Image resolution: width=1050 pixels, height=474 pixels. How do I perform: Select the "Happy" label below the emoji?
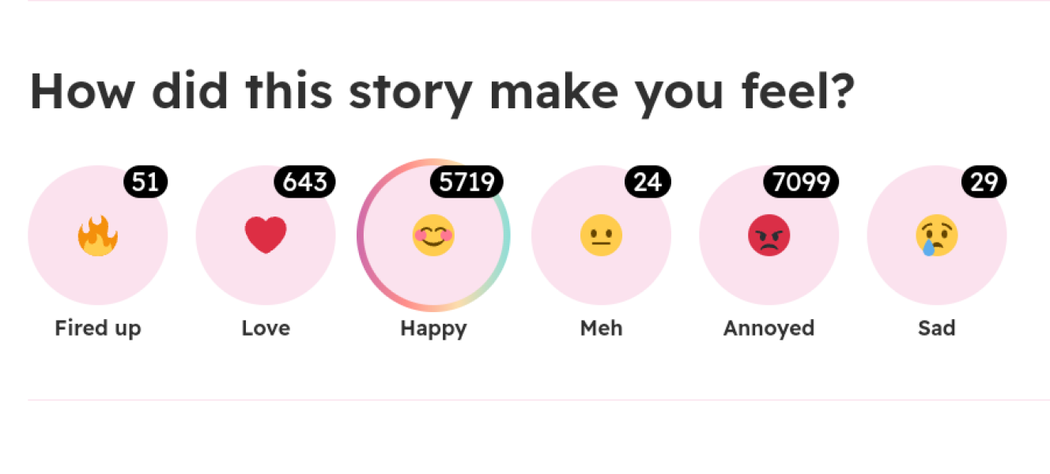[x=433, y=328]
